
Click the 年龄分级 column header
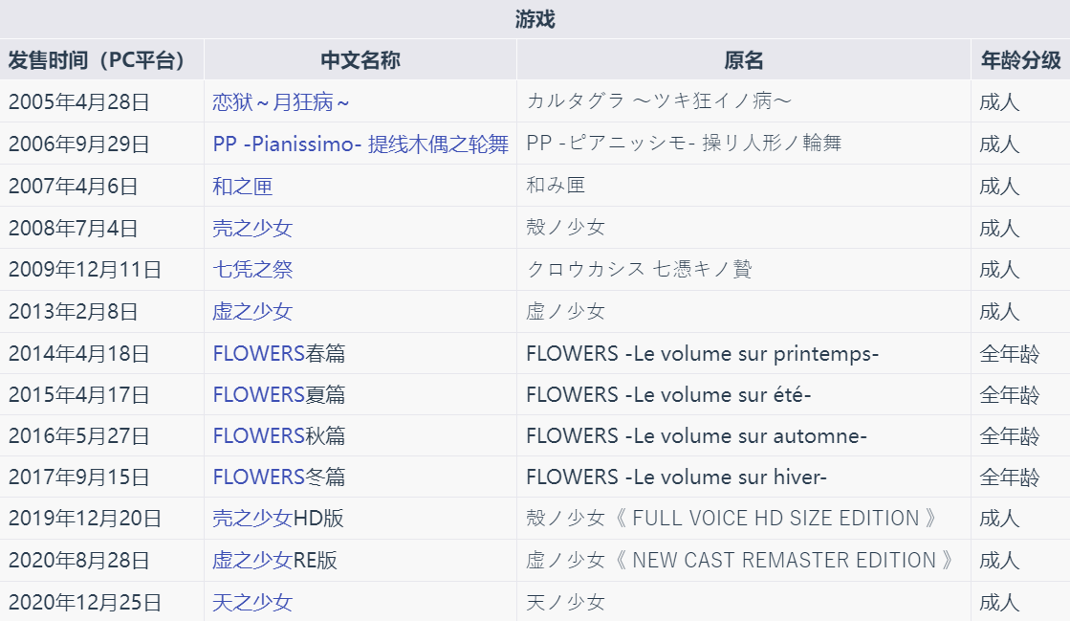1020,60
